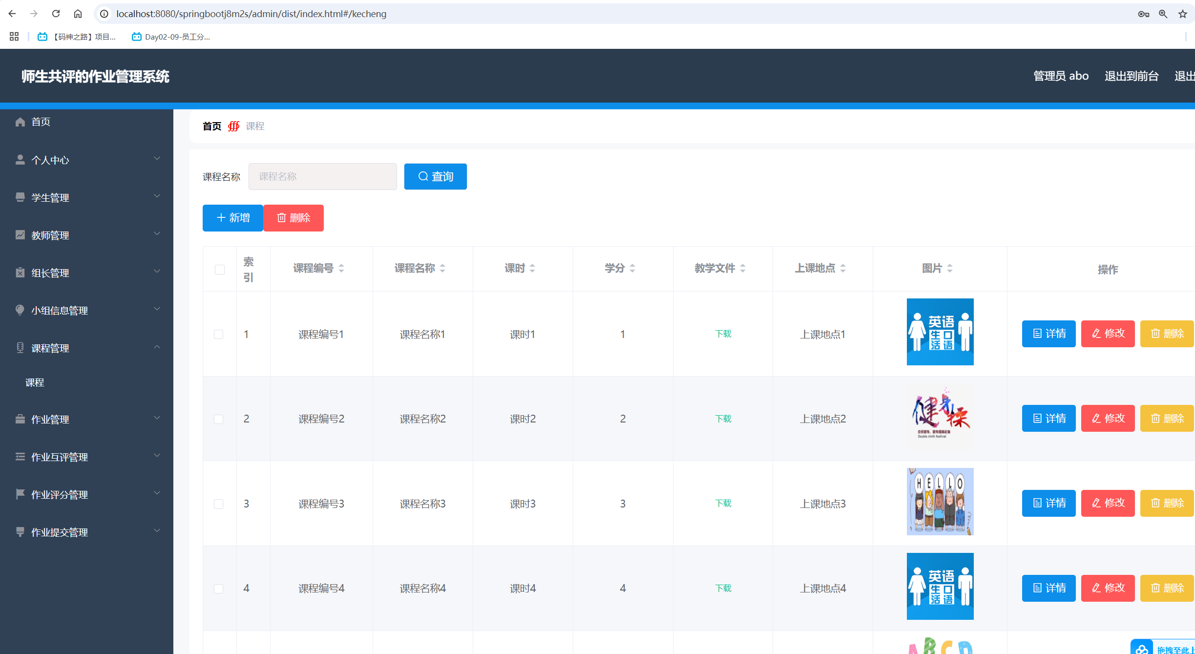Expand the 作业互评管理 menu chevron
1195x654 pixels.
157,456
